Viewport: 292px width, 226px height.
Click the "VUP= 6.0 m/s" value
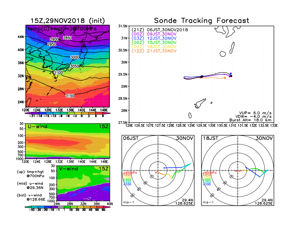click(x=255, y=113)
